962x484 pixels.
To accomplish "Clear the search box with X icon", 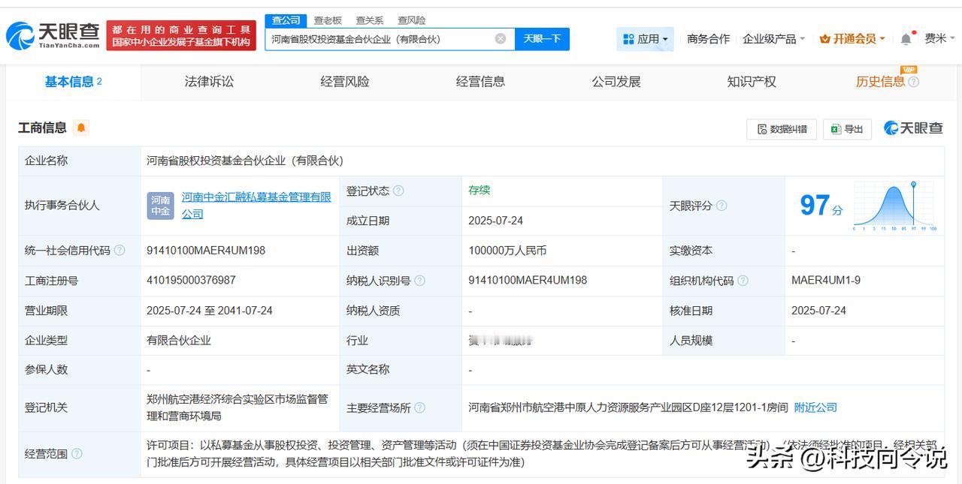I will (501, 39).
